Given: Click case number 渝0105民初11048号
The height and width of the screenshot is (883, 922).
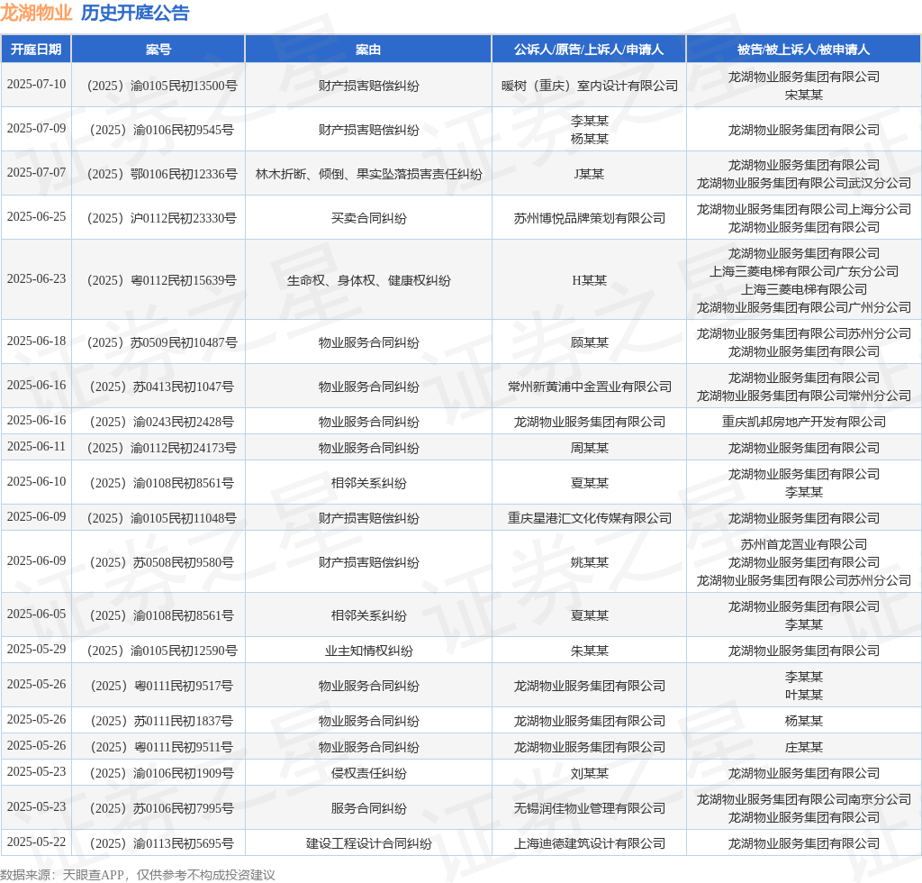Looking at the screenshot, I should 162,519.
